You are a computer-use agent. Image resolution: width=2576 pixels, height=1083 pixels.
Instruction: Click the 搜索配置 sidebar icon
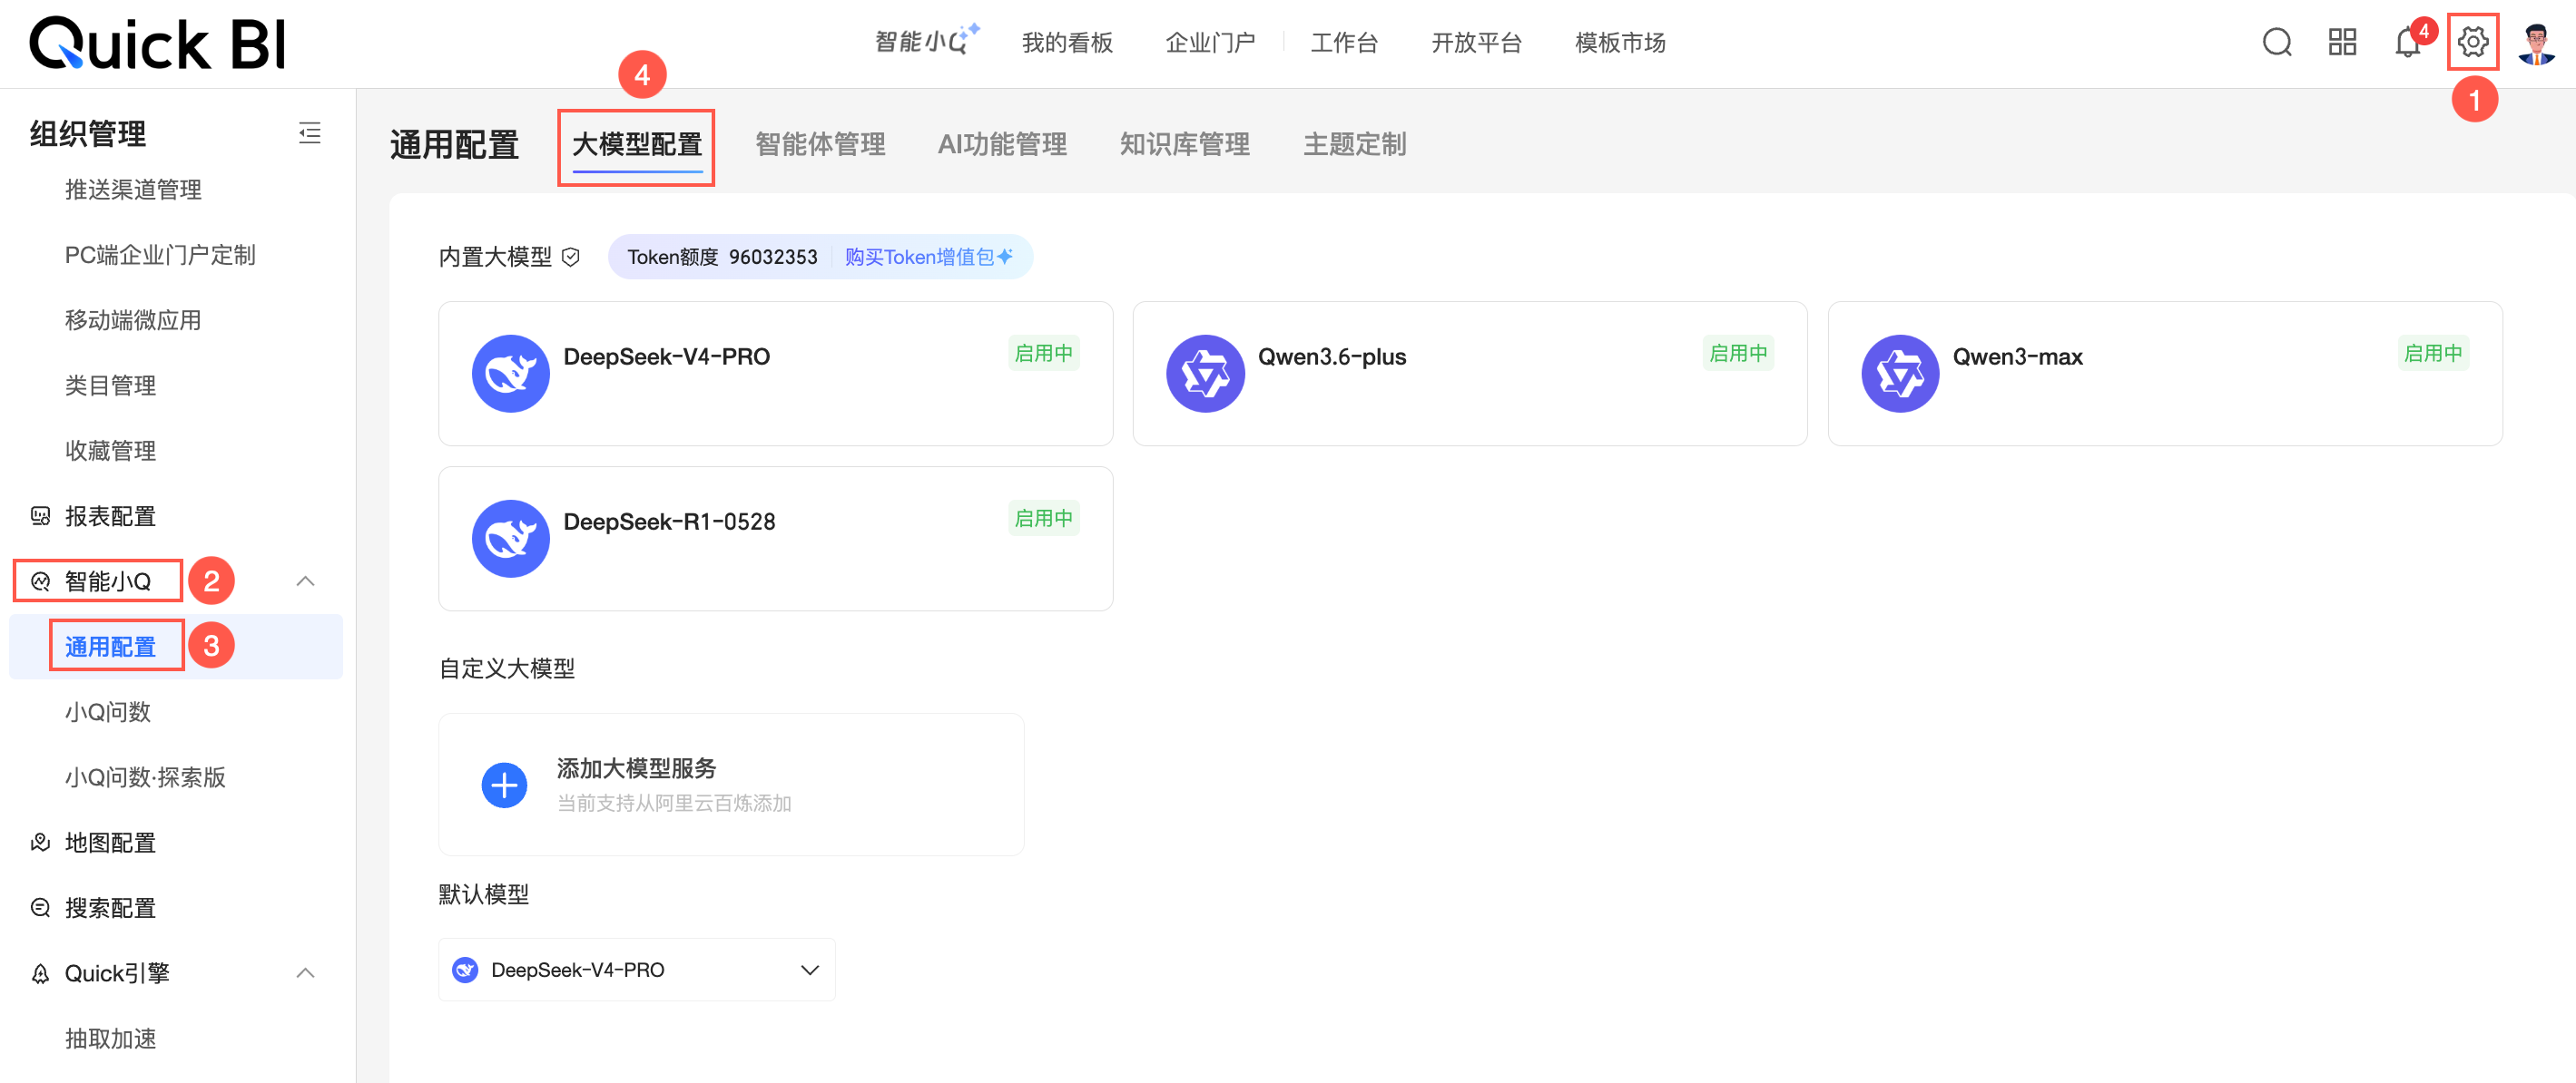tap(40, 907)
